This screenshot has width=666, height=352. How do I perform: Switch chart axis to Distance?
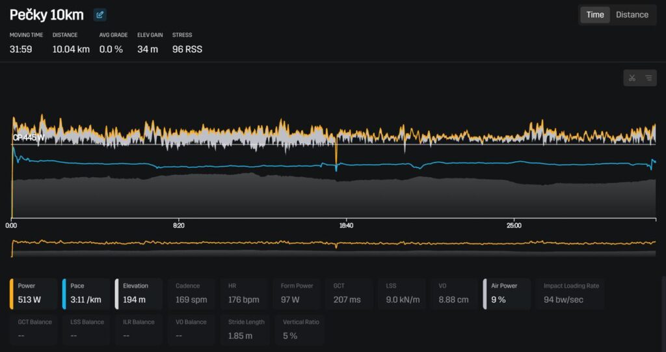(632, 15)
